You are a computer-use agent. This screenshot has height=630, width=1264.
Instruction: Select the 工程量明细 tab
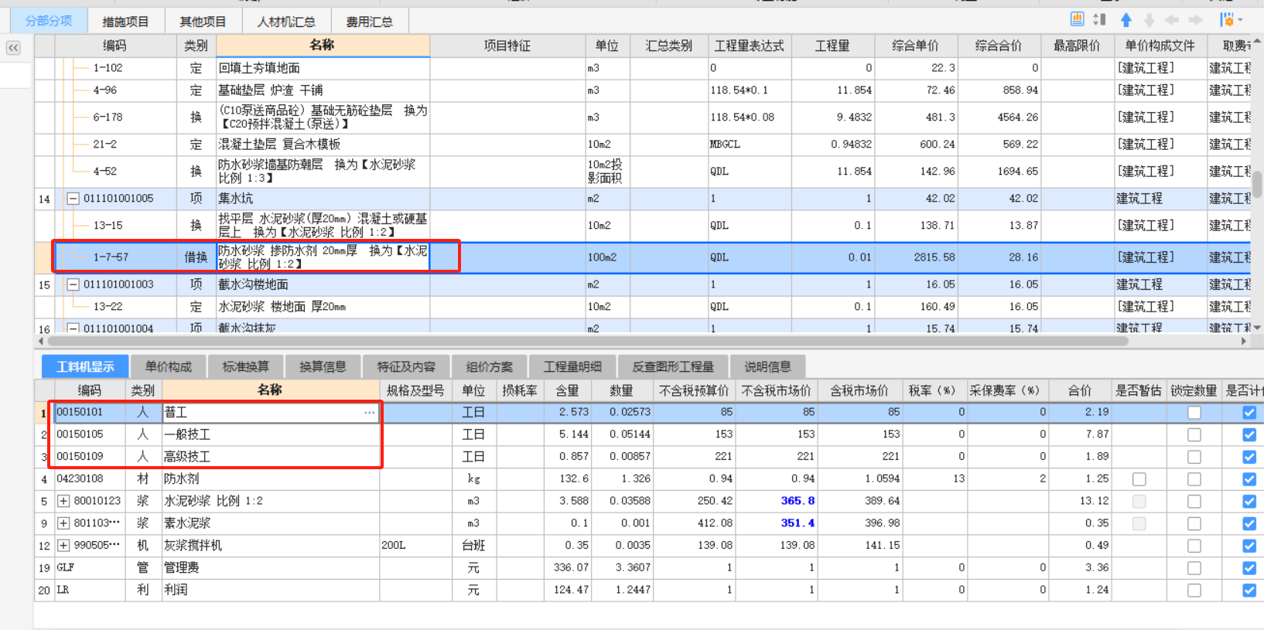click(572, 366)
